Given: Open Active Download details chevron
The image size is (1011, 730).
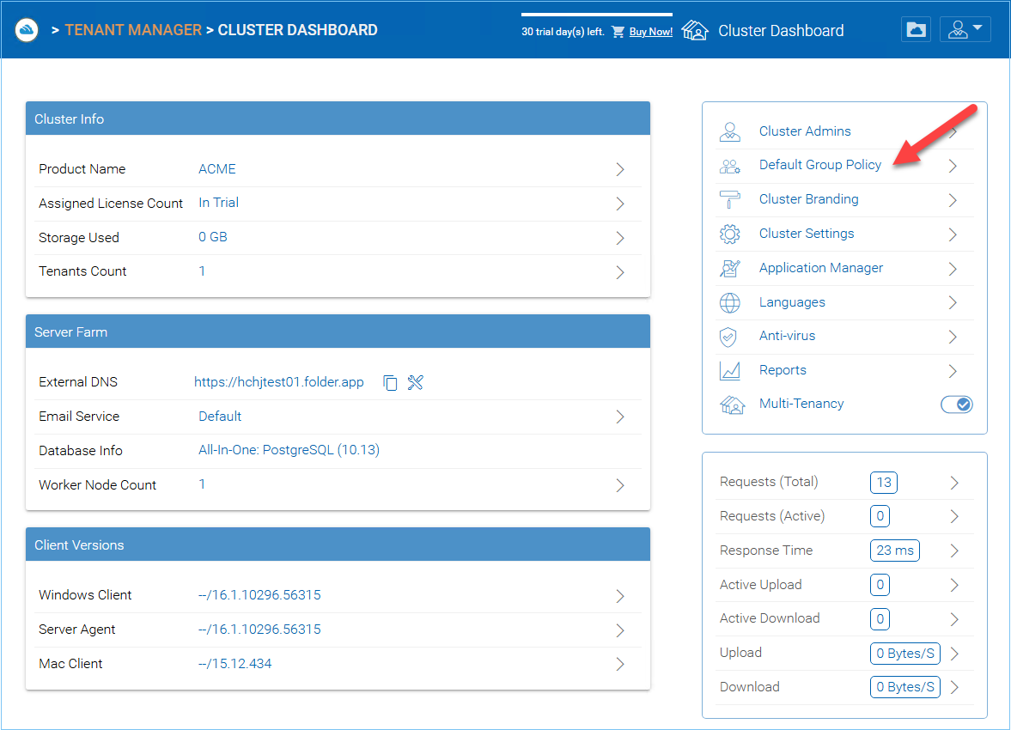Looking at the screenshot, I should click(x=954, y=619).
